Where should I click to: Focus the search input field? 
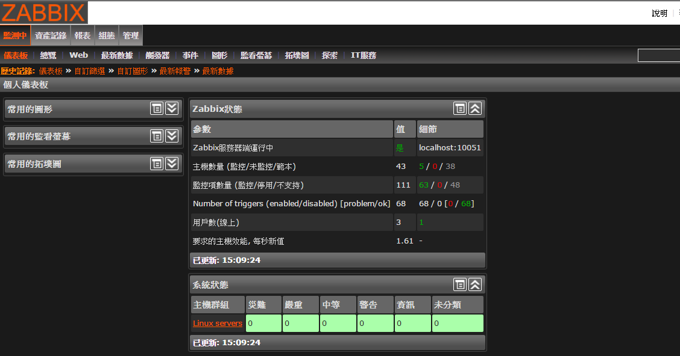(659, 55)
